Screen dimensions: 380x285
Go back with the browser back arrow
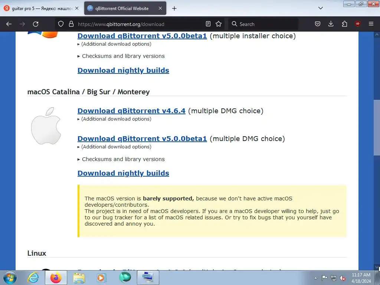coord(9,24)
